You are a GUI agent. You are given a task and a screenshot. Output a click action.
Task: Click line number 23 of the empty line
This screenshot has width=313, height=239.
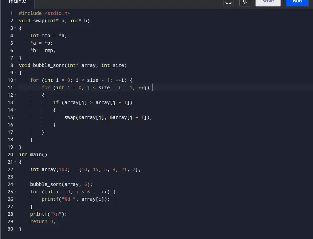point(10,177)
